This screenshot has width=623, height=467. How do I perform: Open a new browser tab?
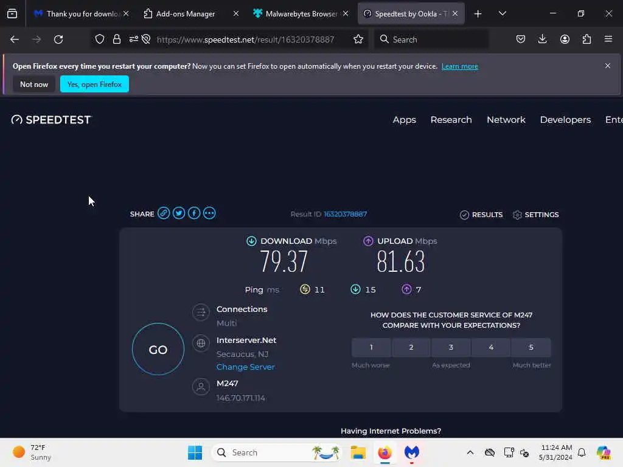(478, 14)
